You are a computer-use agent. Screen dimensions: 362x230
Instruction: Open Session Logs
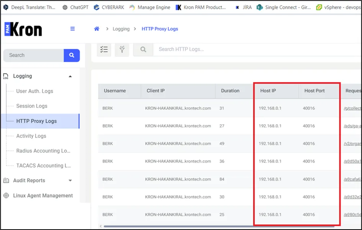coord(32,106)
